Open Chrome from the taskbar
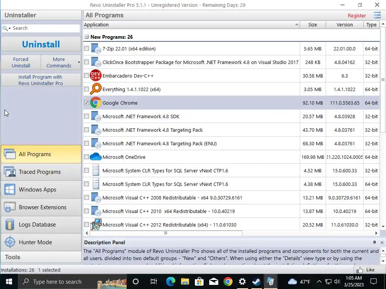Image resolution: width=386 pixels, height=289 pixels. pyautogui.click(x=228, y=281)
